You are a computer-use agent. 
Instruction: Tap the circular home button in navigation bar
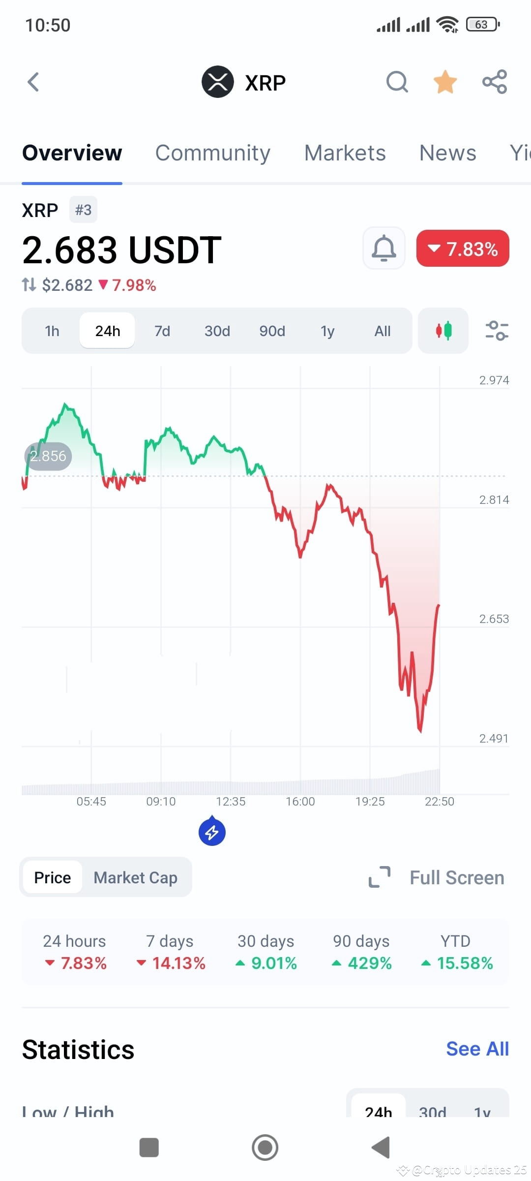pos(265,1148)
